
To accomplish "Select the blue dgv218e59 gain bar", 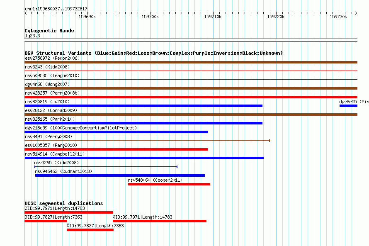I will click(x=116, y=132).
